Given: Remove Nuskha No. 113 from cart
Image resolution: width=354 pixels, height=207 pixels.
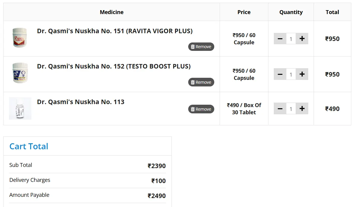Looking at the screenshot, I should click(x=201, y=109).
